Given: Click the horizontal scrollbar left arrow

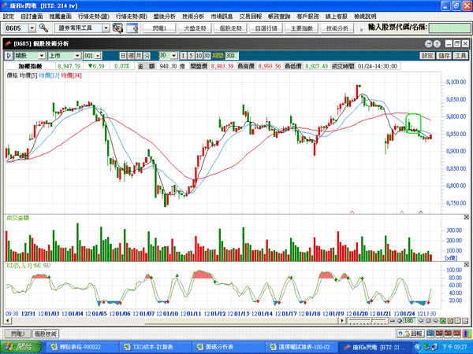Looking at the screenshot, I should [x=9, y=321].
